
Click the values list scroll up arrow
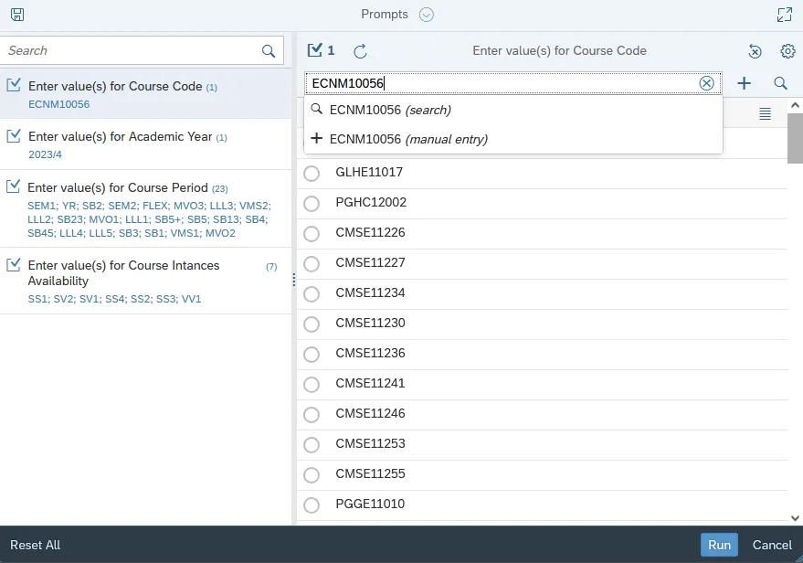[x=795, y=105]
